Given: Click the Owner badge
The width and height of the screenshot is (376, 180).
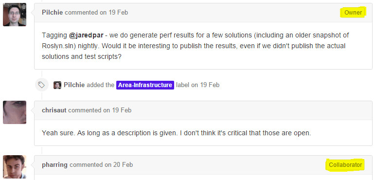Looking at the screenshot, I should tap(353, 13).
